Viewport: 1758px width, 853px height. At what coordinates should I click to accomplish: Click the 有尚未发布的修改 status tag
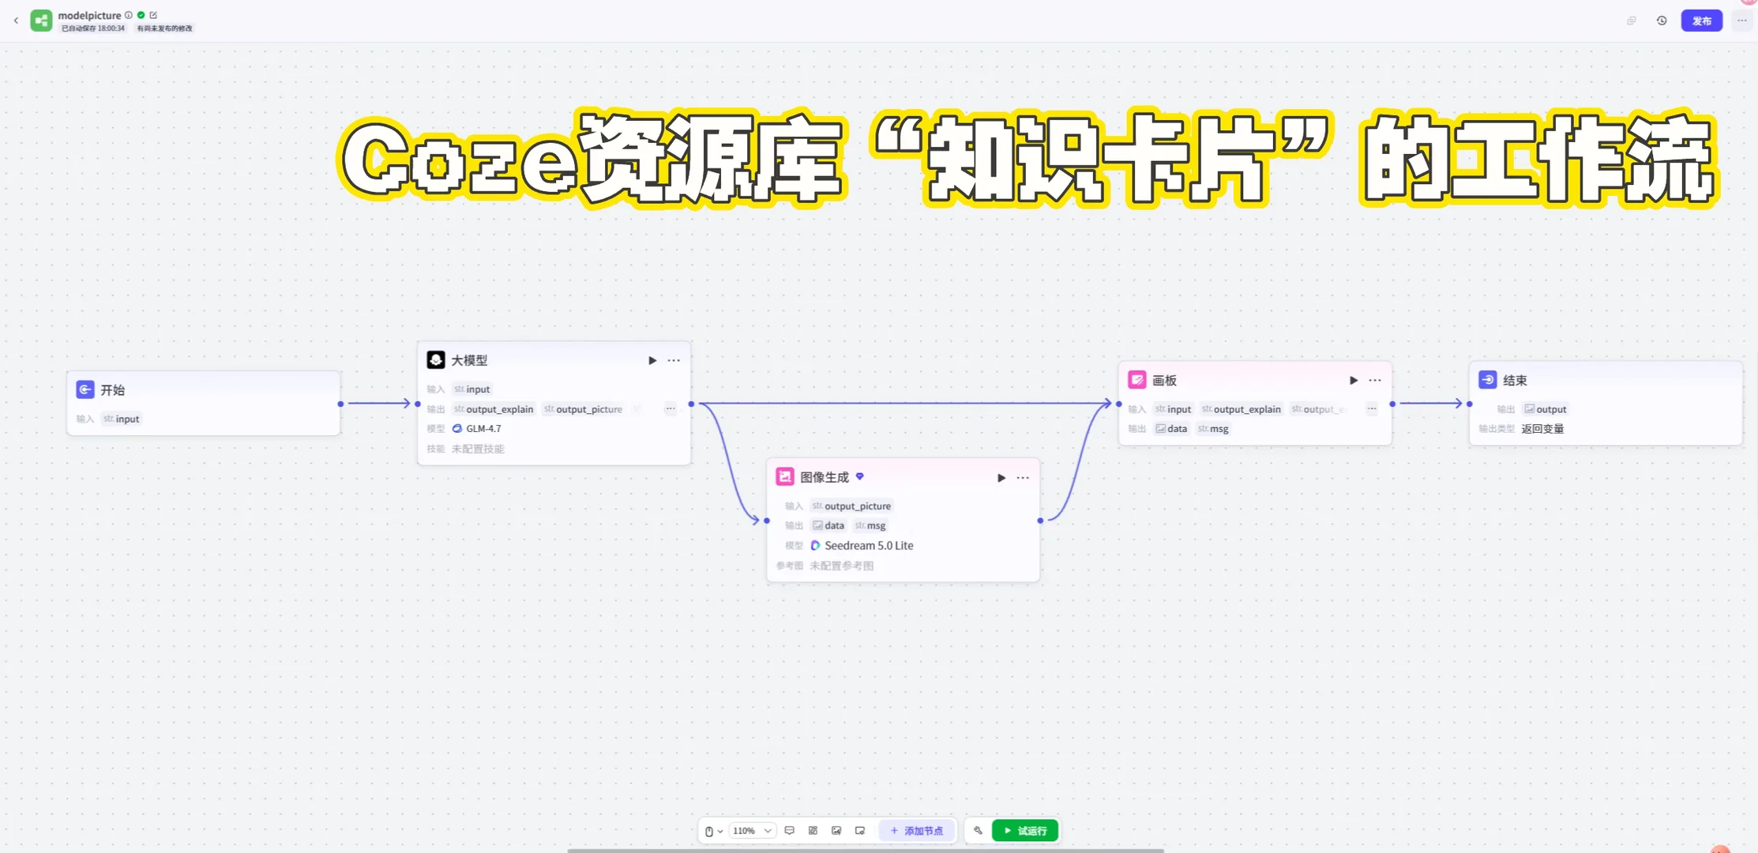coord(164,28)
